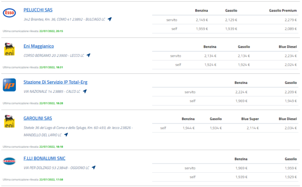Click the Tamoil logo for F.lli Bonalumi
Image resolution: width=302 pixels, height=187 pixels.
9,161
